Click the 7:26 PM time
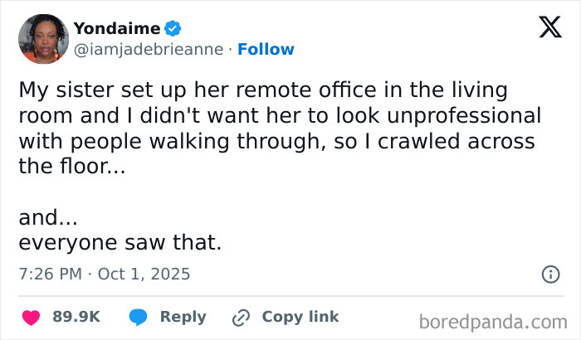The height and width of the screenshot is (340, 581). pyautogui.click(x=49, y=273)
